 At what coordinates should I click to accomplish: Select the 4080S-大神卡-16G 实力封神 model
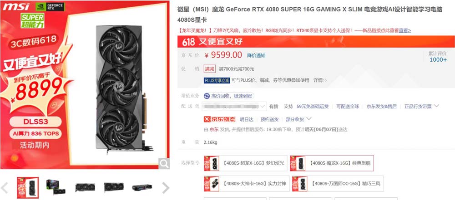[247, 184]
